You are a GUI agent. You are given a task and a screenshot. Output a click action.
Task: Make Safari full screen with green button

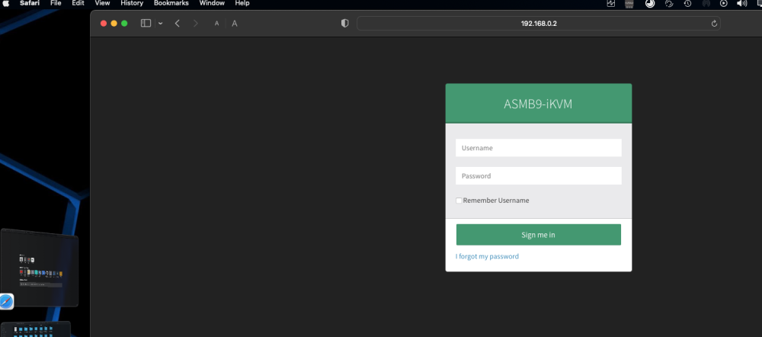click(124, 24)
